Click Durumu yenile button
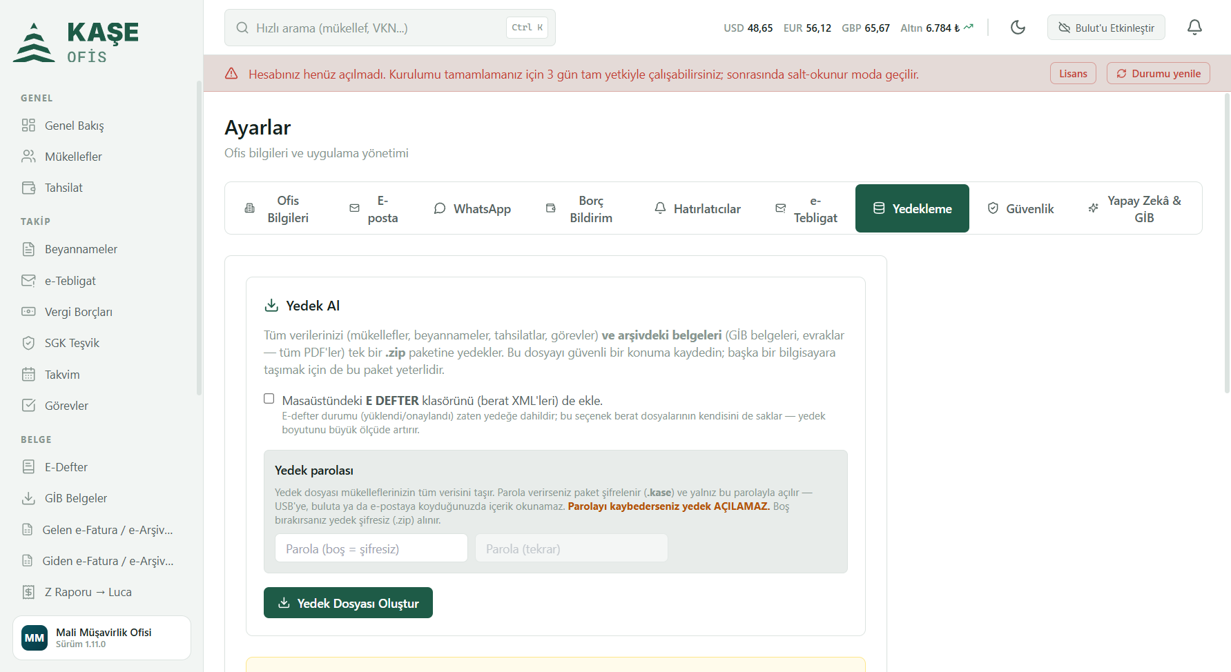 click(1159, 74)
